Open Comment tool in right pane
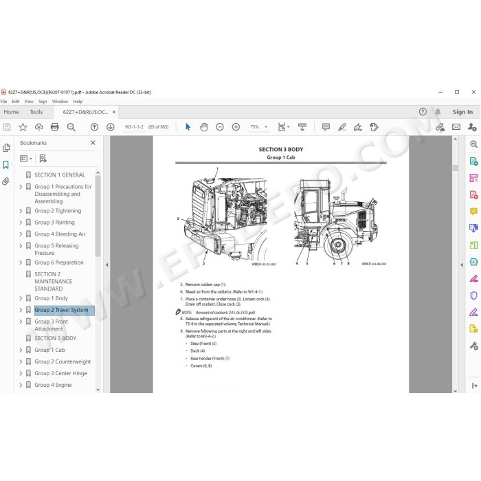Viewport: 481px width, 481px height. pos(473,211)
